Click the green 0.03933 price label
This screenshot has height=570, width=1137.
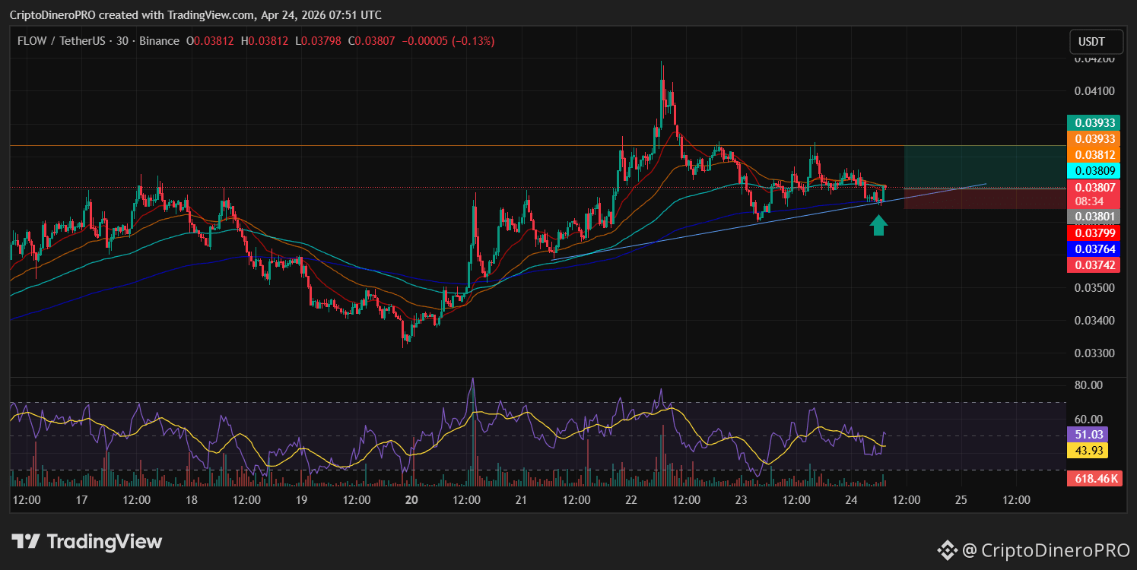point(1094,122)
